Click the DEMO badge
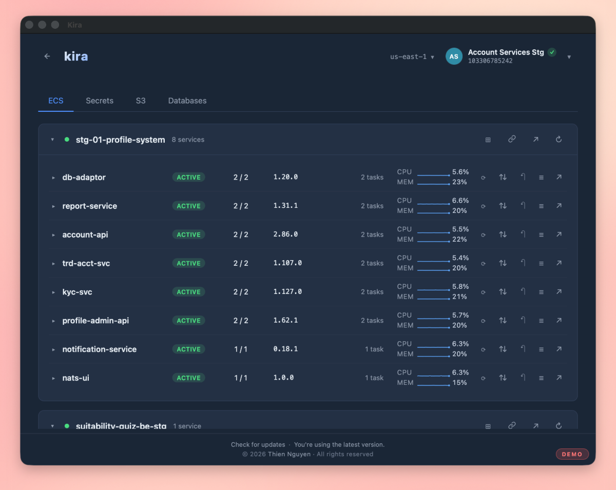Viewport: 616px width, 490px height. pos(572,454)
